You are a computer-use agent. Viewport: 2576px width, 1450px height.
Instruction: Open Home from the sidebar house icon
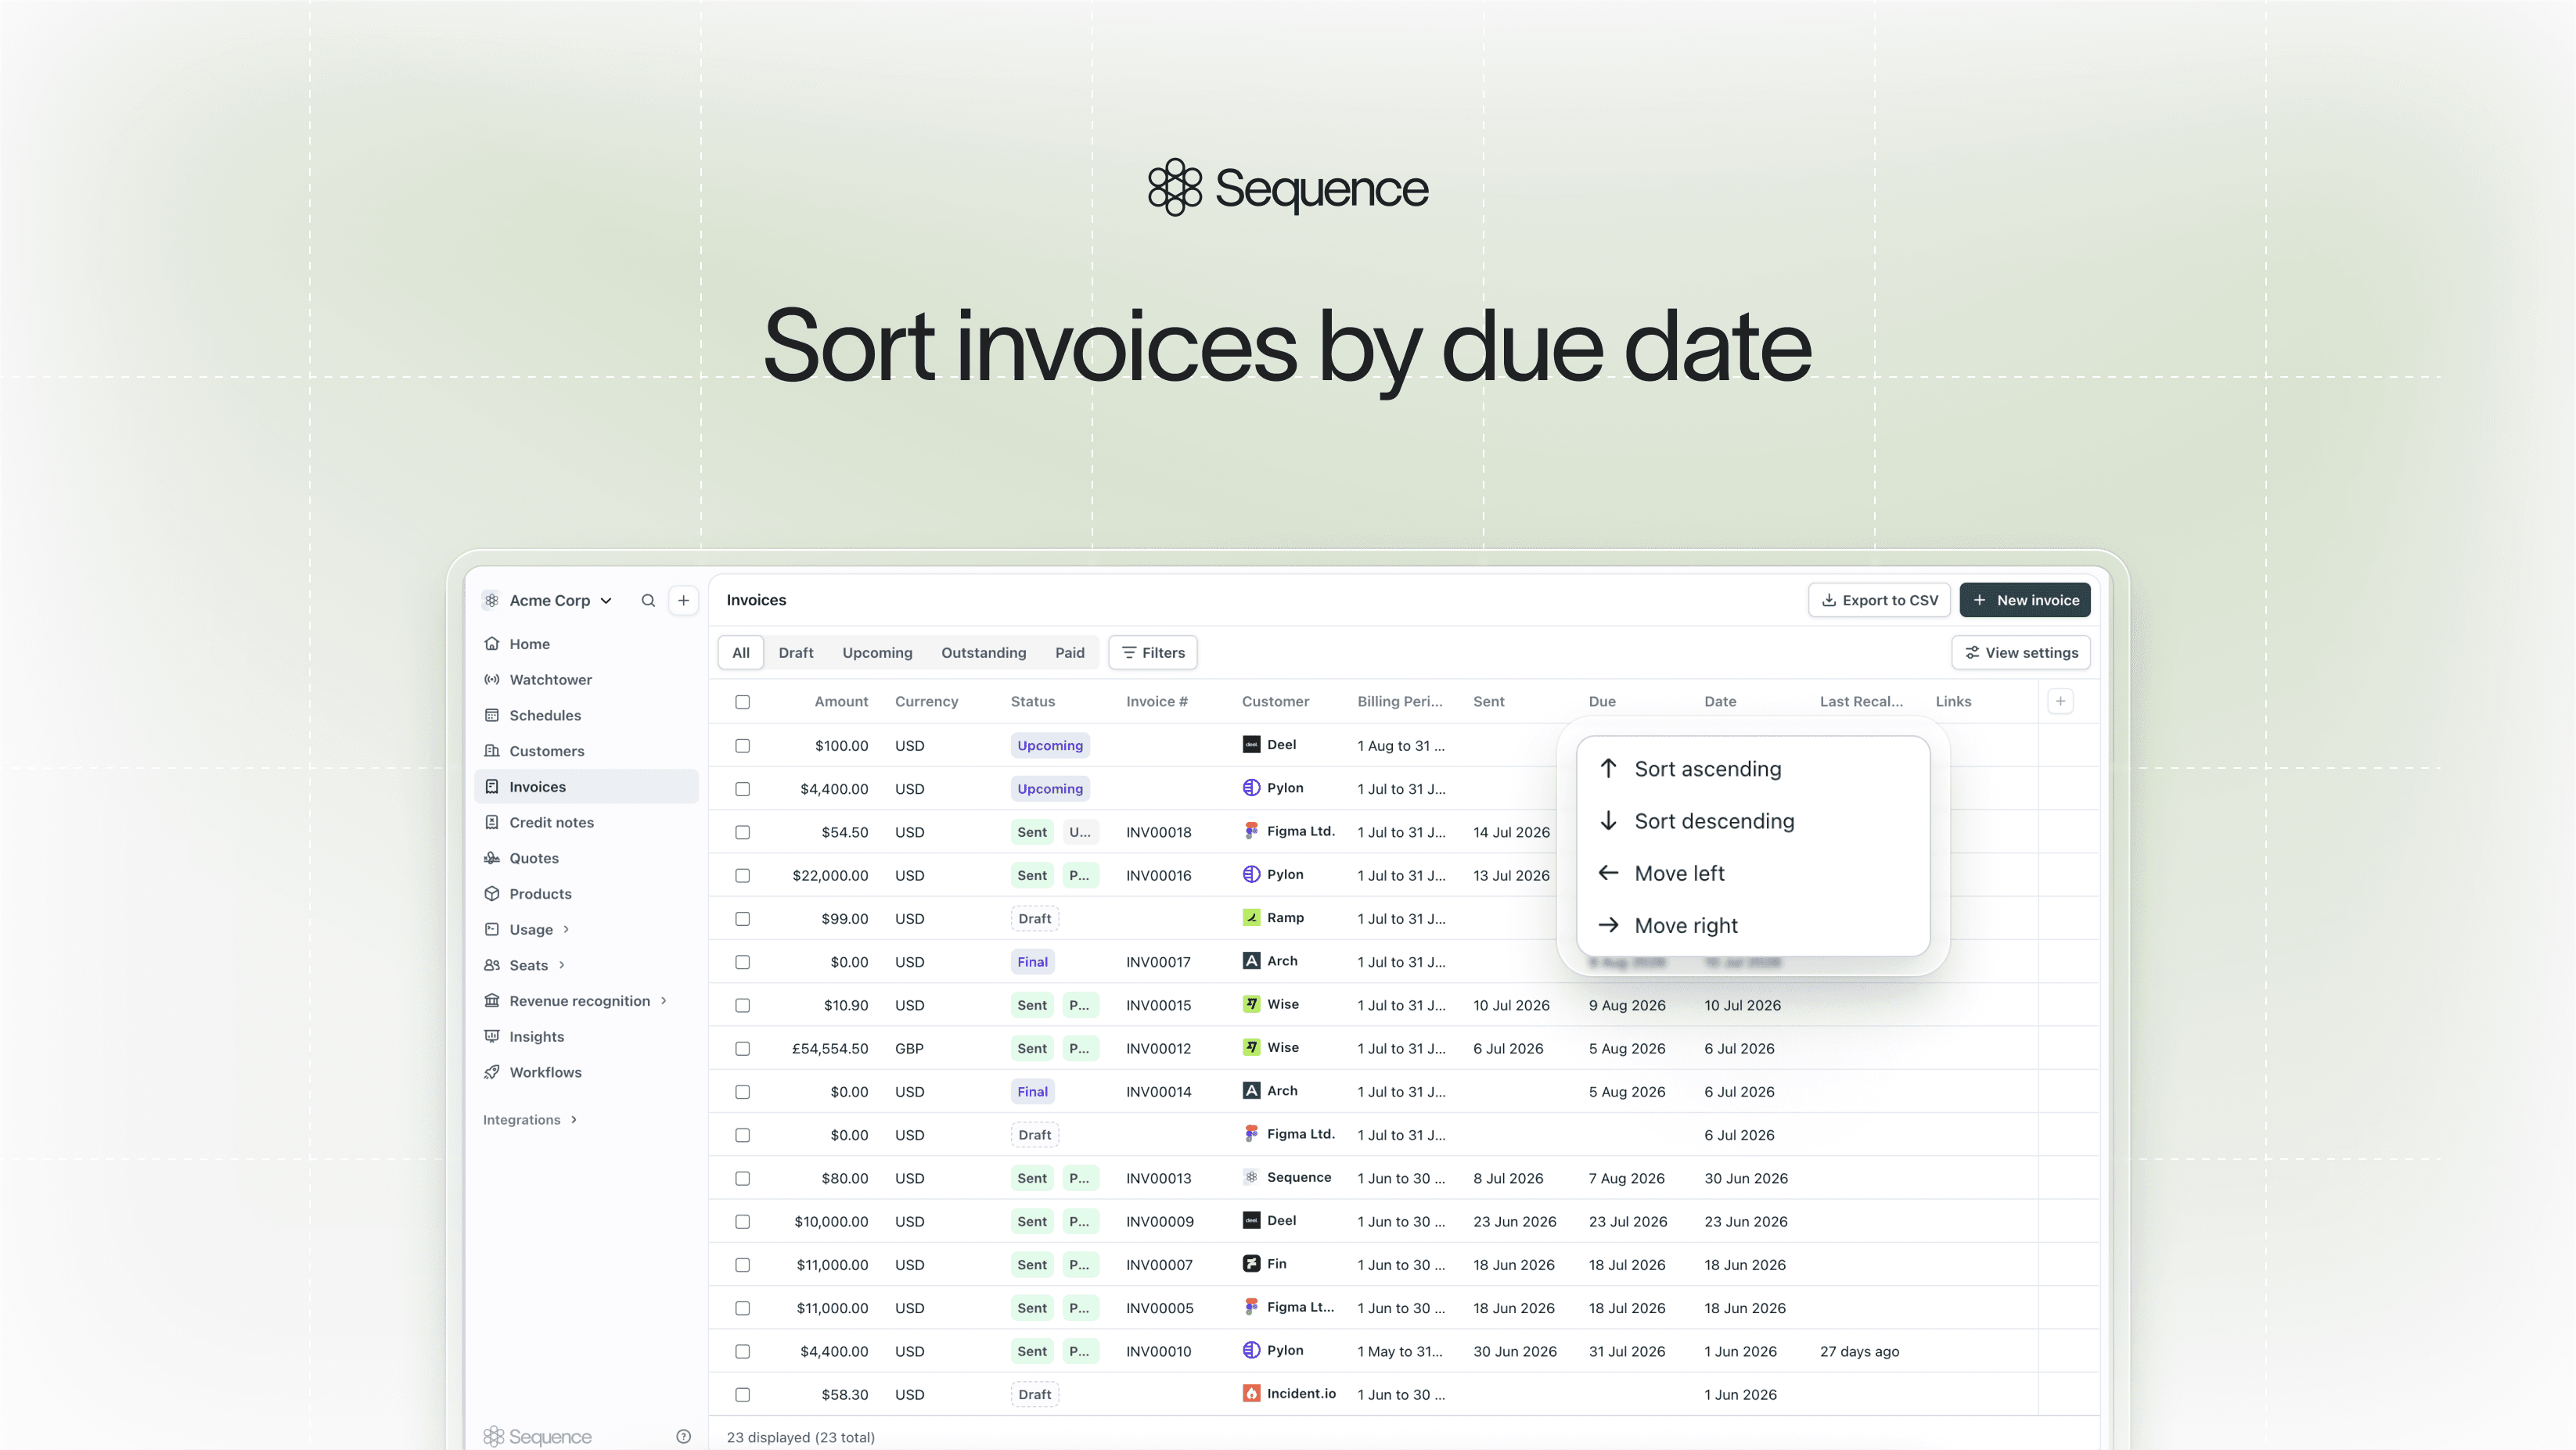coord(492,644)
